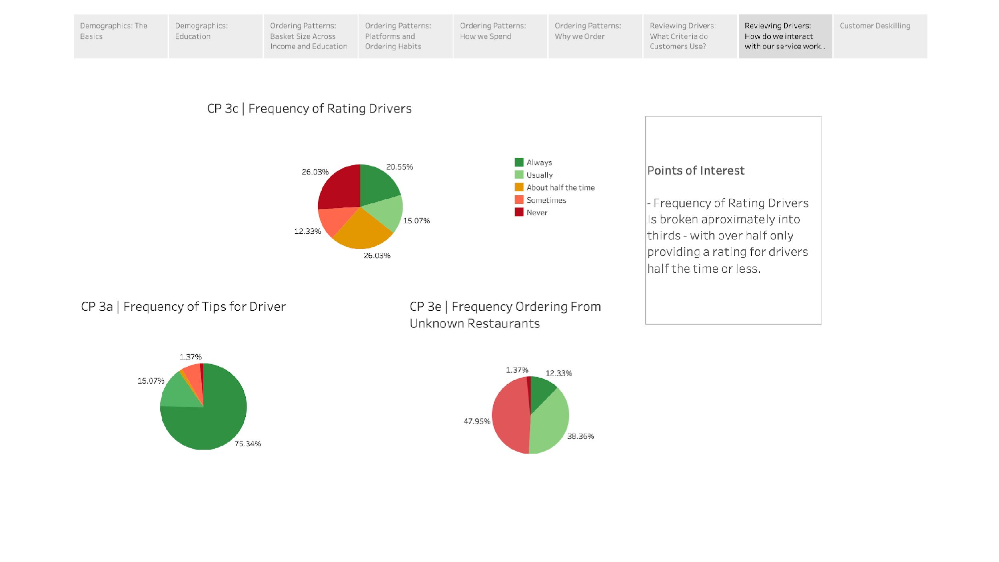Viewport: 999px width, 562px height.
Task: Select the green 20.55% Always pie slice
Action: coord(377,185)
